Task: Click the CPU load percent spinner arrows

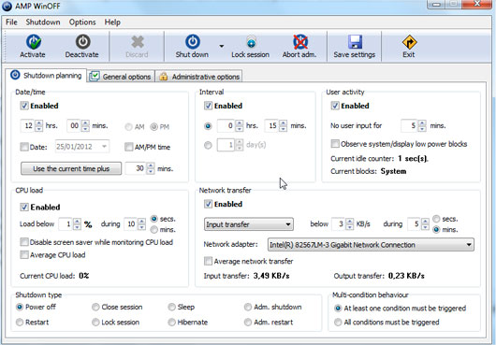Action: pyautogui.click(x=77, y=224)
